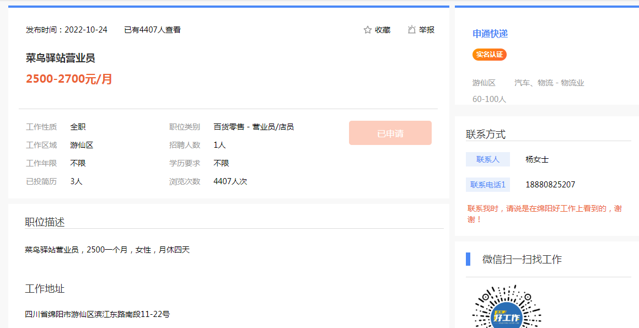Viewport: 639px width, 328px height.
Task: Click the 已申请 button
Action: pyautogui.click(x=390, y=133)
